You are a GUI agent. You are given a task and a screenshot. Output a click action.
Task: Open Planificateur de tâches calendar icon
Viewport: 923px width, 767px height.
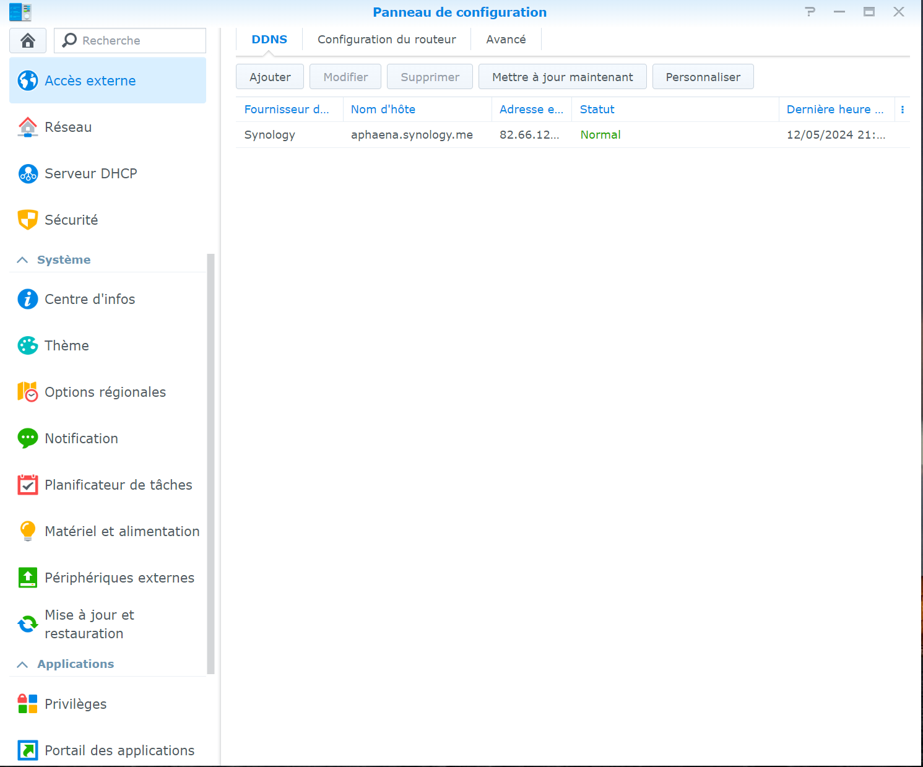click(x=27, y=485)
